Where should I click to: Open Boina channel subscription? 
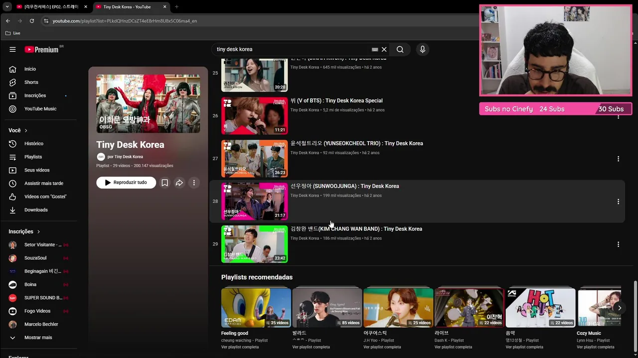coord(39,284)
